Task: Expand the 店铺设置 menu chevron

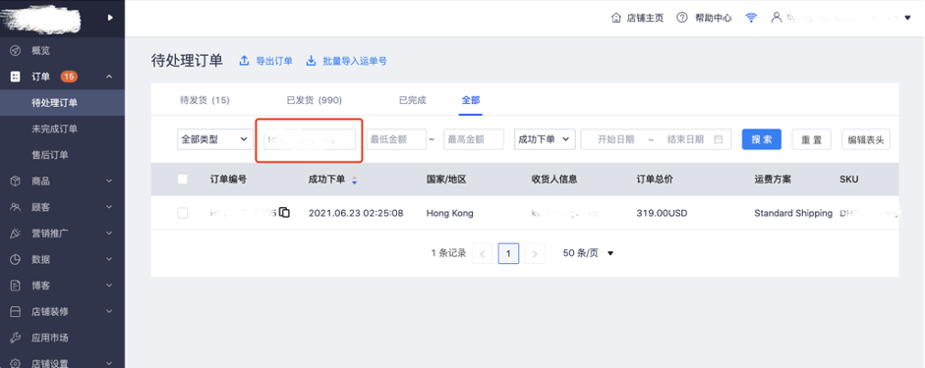Action: point(109,363)
